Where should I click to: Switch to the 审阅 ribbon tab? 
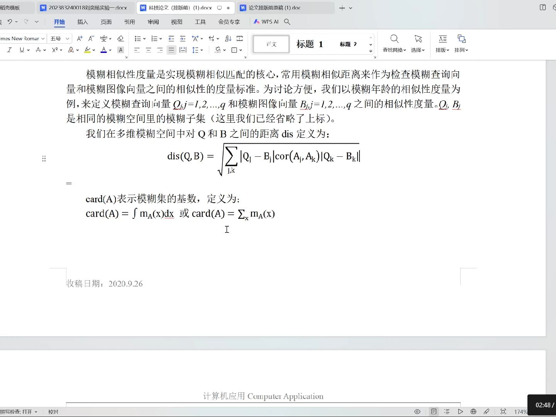tap(153, 22)
